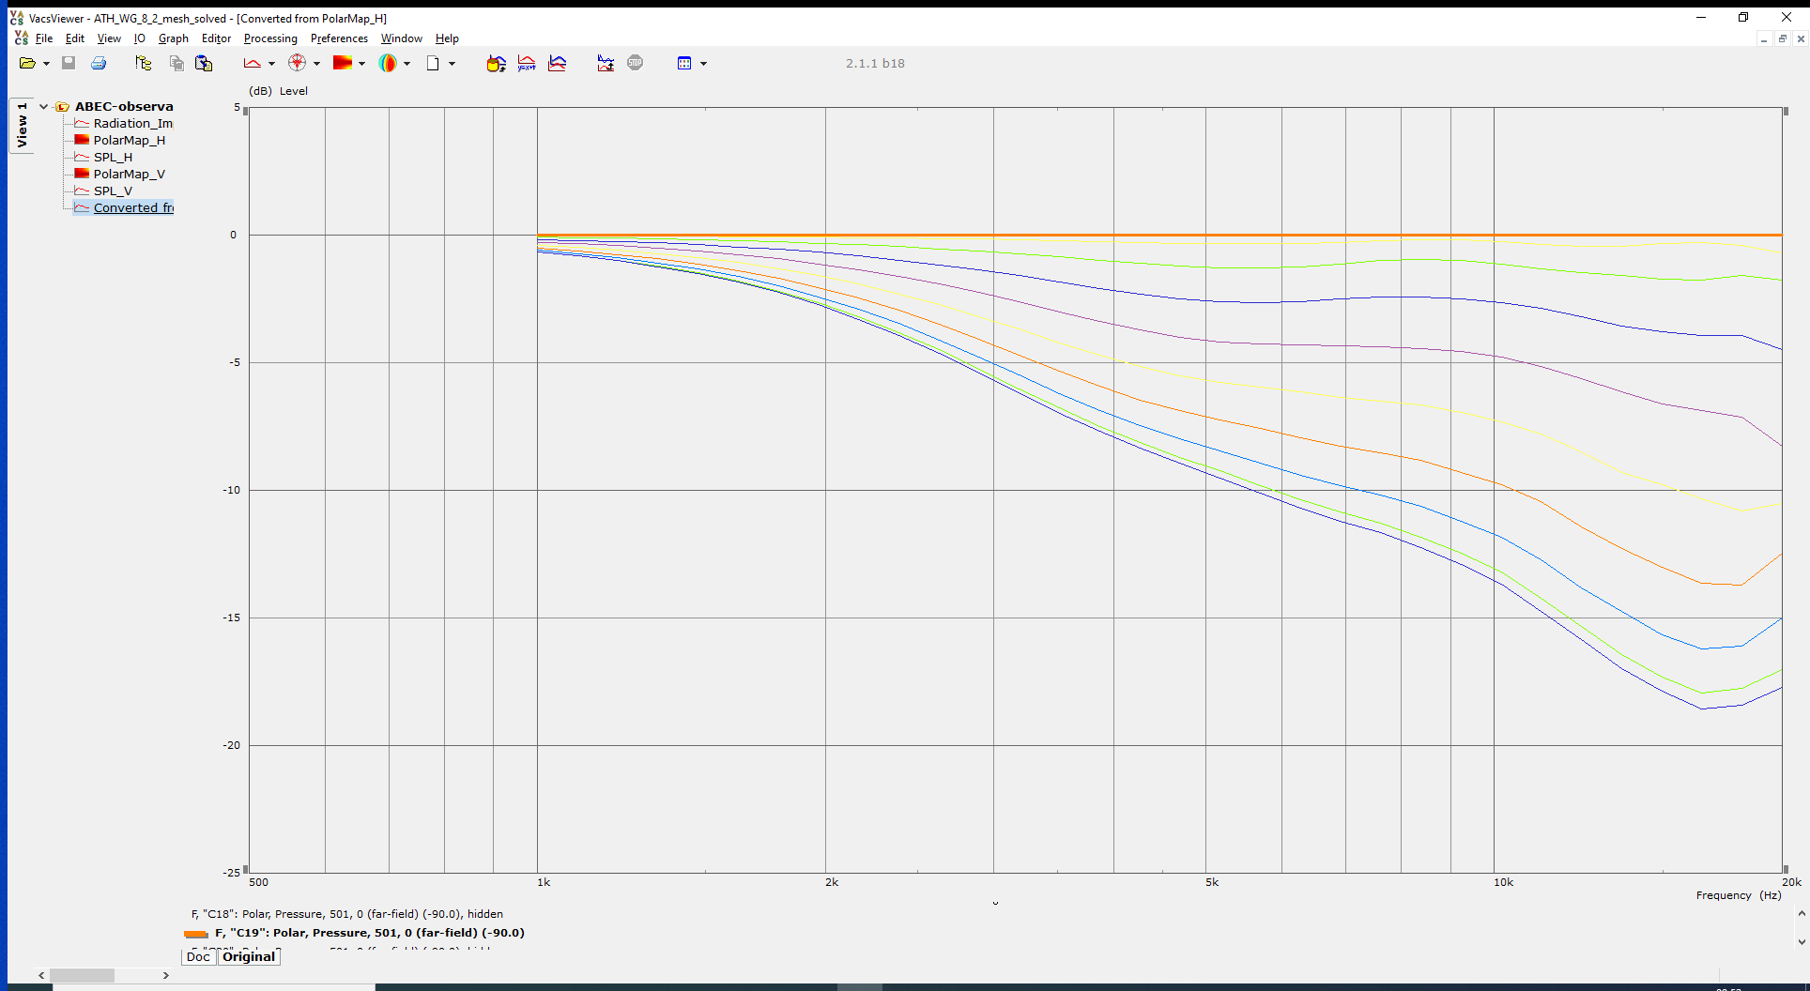Select Radiation_Im in the tree

tap(132, 123)
